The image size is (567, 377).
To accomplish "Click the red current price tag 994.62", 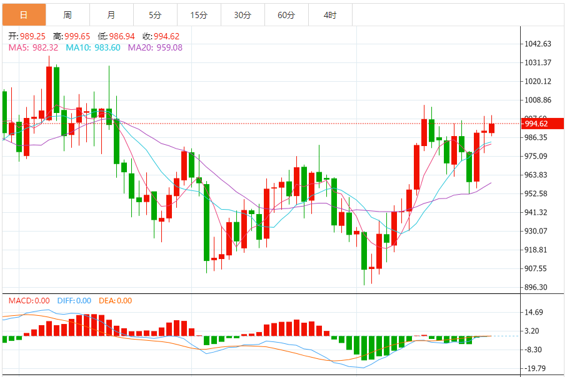I will pyautogui.click(x=543, y=124).
